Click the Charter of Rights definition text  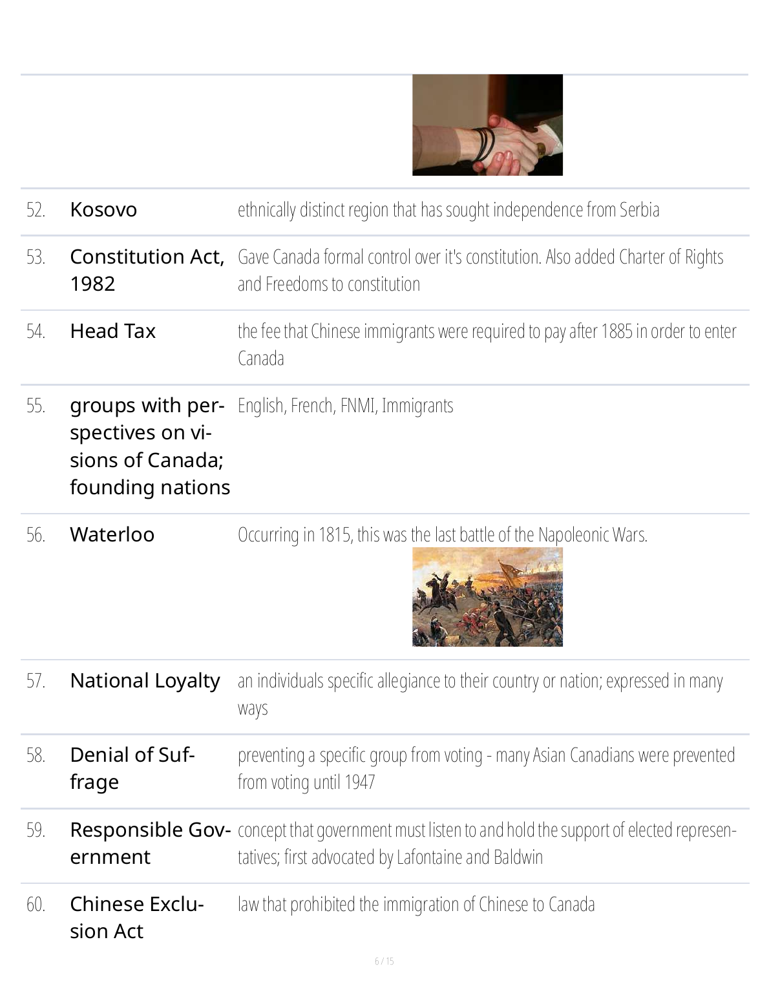(x=480, y=270)
